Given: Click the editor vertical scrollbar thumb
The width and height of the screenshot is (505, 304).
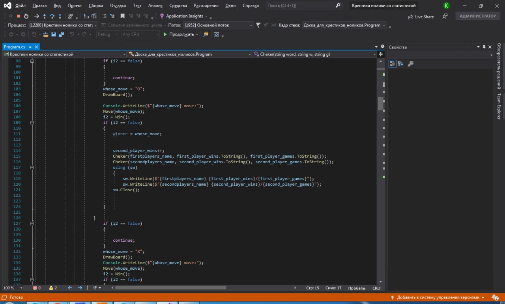Looking at the screenshot, I should (381, 104).
